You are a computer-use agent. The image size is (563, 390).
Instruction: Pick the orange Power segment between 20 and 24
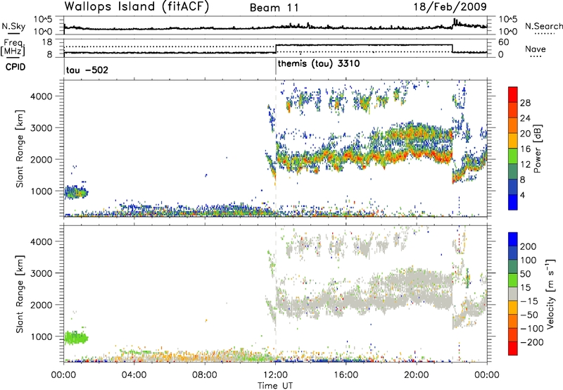[x=513, y=125]
